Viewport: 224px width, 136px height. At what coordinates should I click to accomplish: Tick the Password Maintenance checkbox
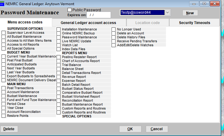click(59, 37)
